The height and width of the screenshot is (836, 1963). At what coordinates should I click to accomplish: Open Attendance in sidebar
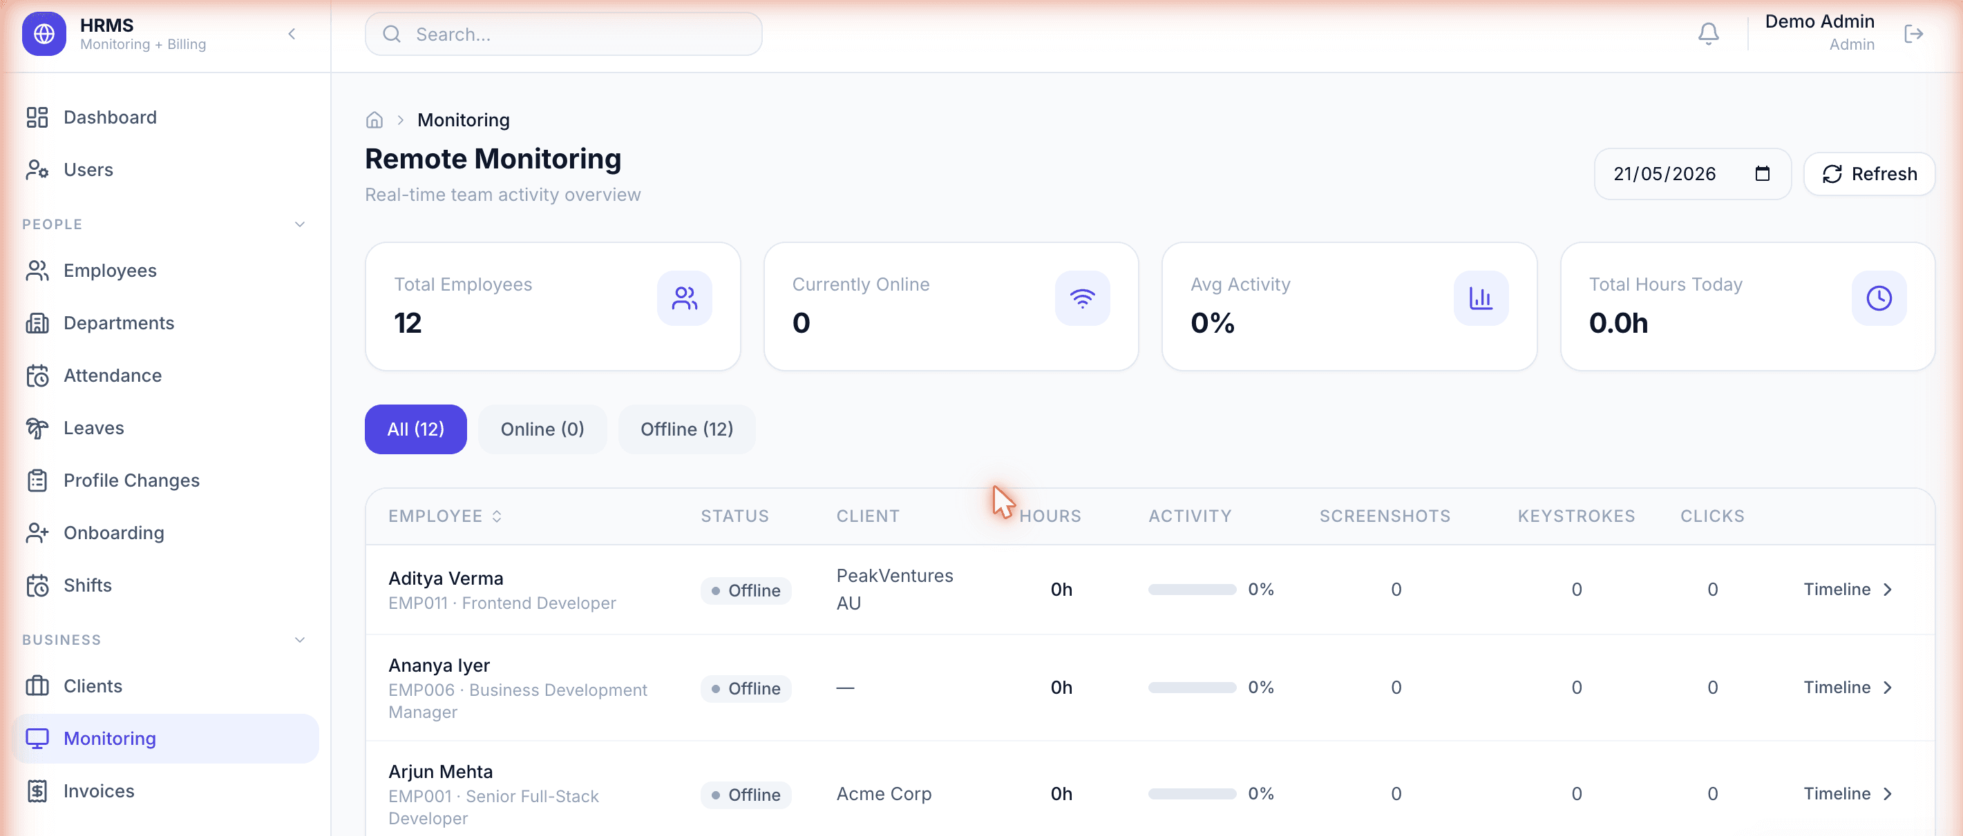[165, 376]
